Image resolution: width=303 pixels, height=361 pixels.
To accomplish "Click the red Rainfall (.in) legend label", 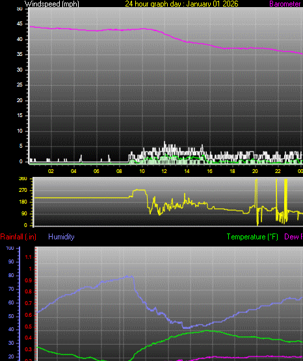I will point(18,237).
